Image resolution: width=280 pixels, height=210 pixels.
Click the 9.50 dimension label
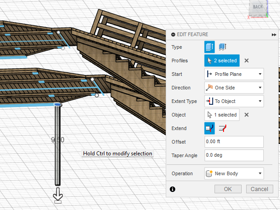tap(58, 140)
